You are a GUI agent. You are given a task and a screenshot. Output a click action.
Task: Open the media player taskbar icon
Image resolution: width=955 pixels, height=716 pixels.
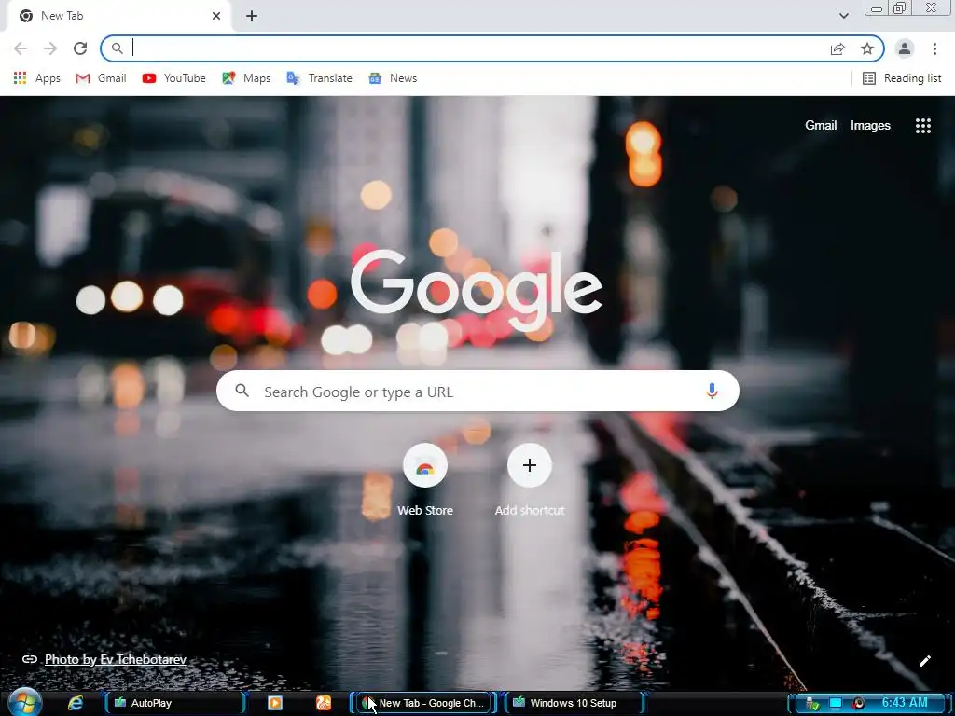(275, 703)
